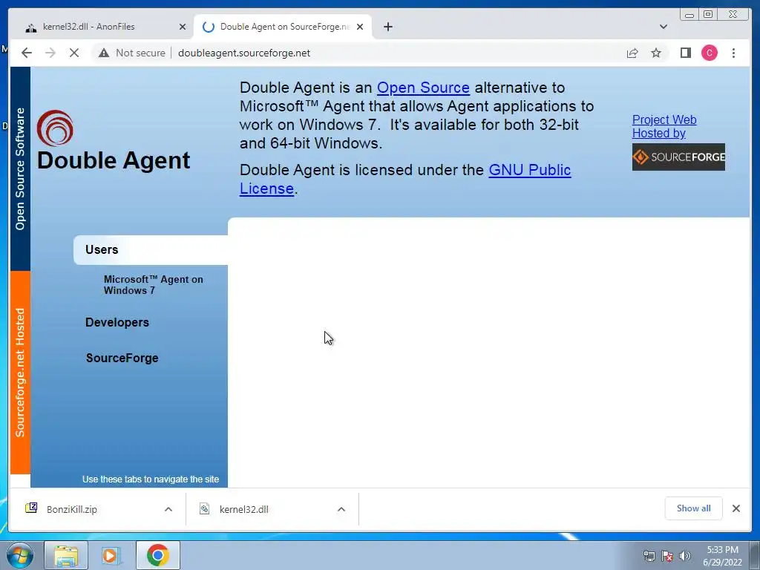Image resolution: width=760 pixels, height=570 pixels.
Task: Open the Chrome three-dot menu
Action: [x=733, y=53]
